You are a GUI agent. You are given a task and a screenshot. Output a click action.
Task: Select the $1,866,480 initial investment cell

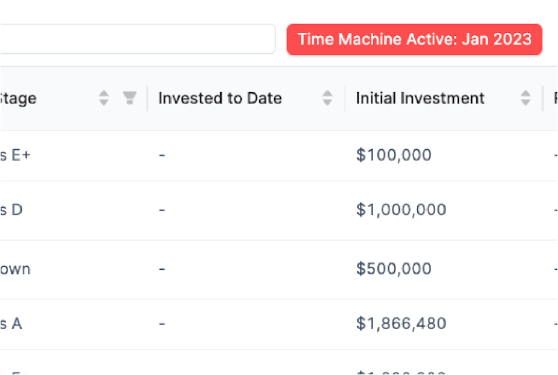401,324
